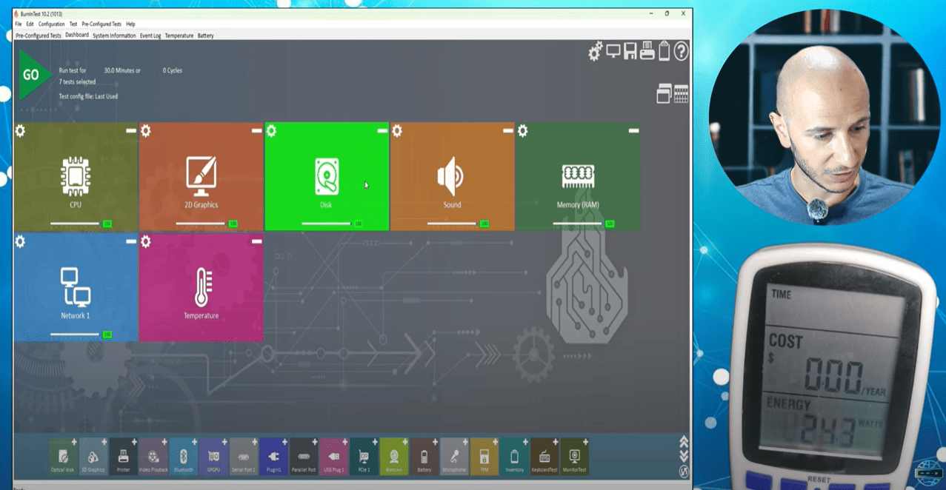The image size is (946, 490).
Task: Remove the Memory (RAM) tile with minus
Action: [x=633, y=130]
